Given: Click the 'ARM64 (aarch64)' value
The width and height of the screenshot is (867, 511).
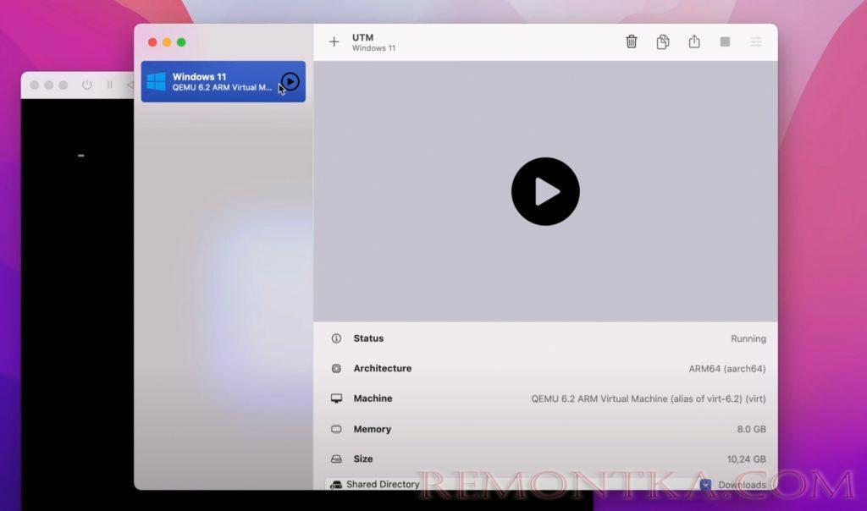Looking at the screenshot, I should [727, 369].
